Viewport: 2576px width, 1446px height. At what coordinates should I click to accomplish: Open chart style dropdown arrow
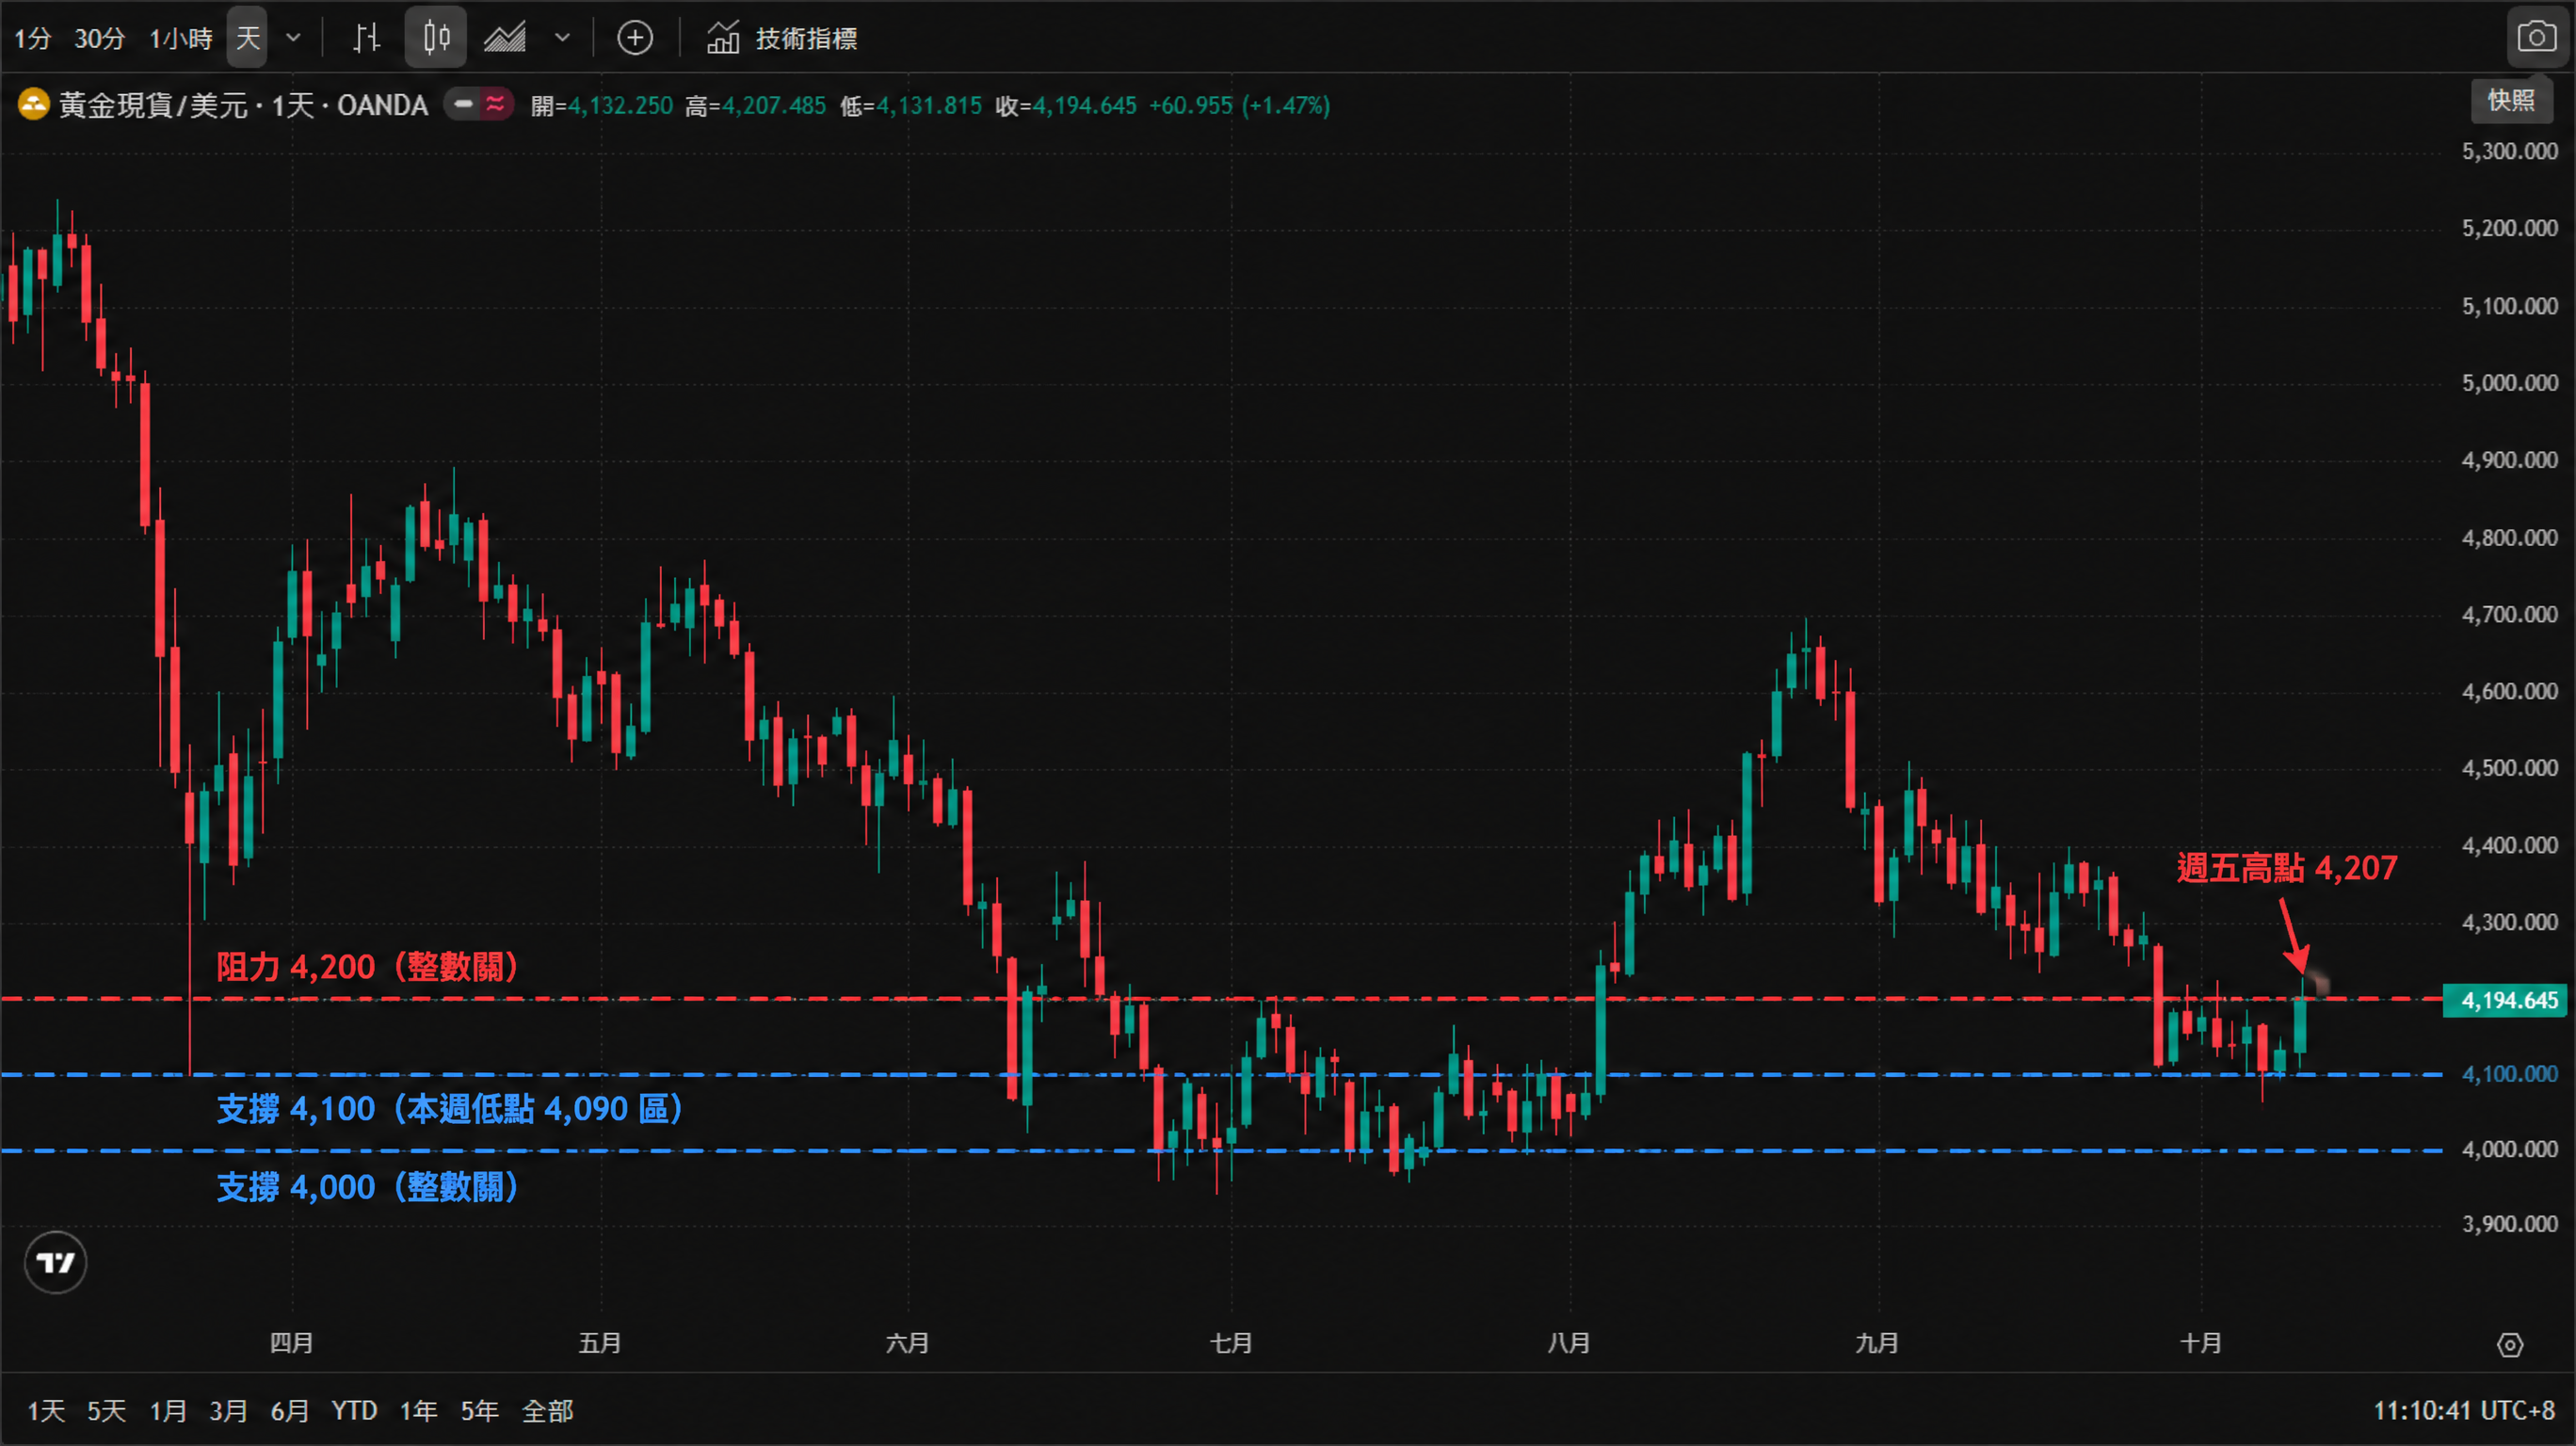coord(562,38)
